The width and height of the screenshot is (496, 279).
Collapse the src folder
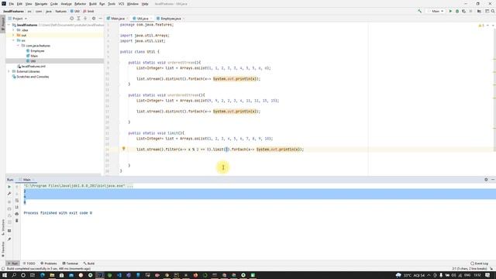(13, 40)
